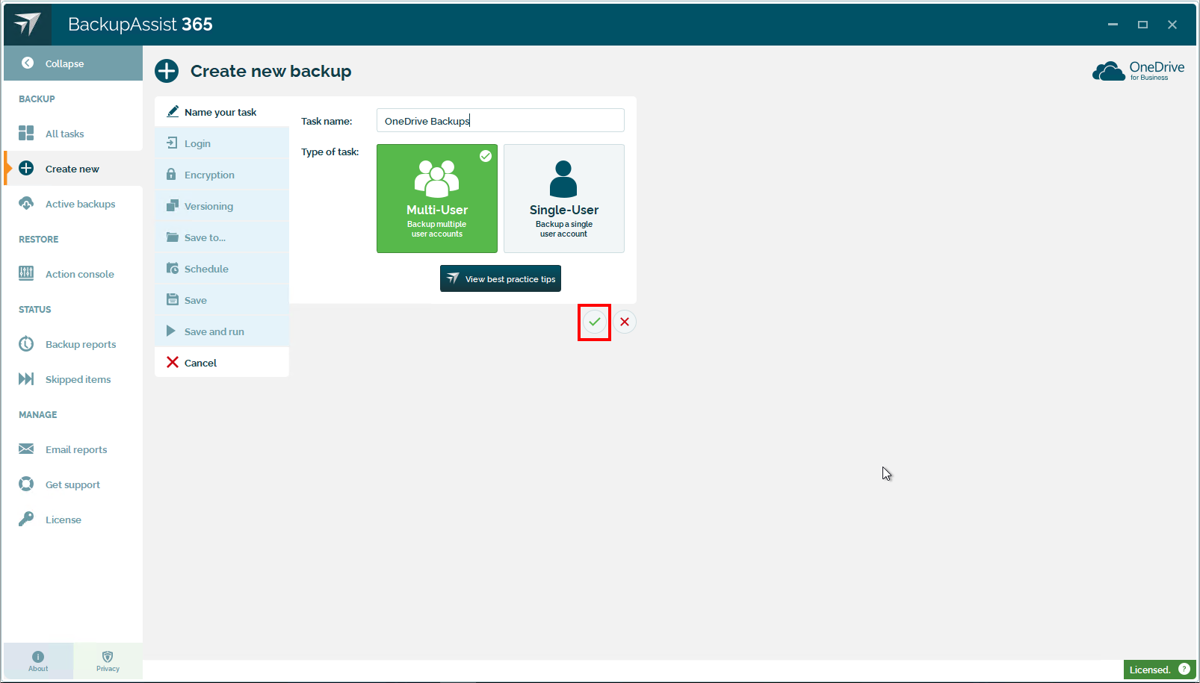
Task: Open Email reports envelope icon
Action: pos(26,449)
